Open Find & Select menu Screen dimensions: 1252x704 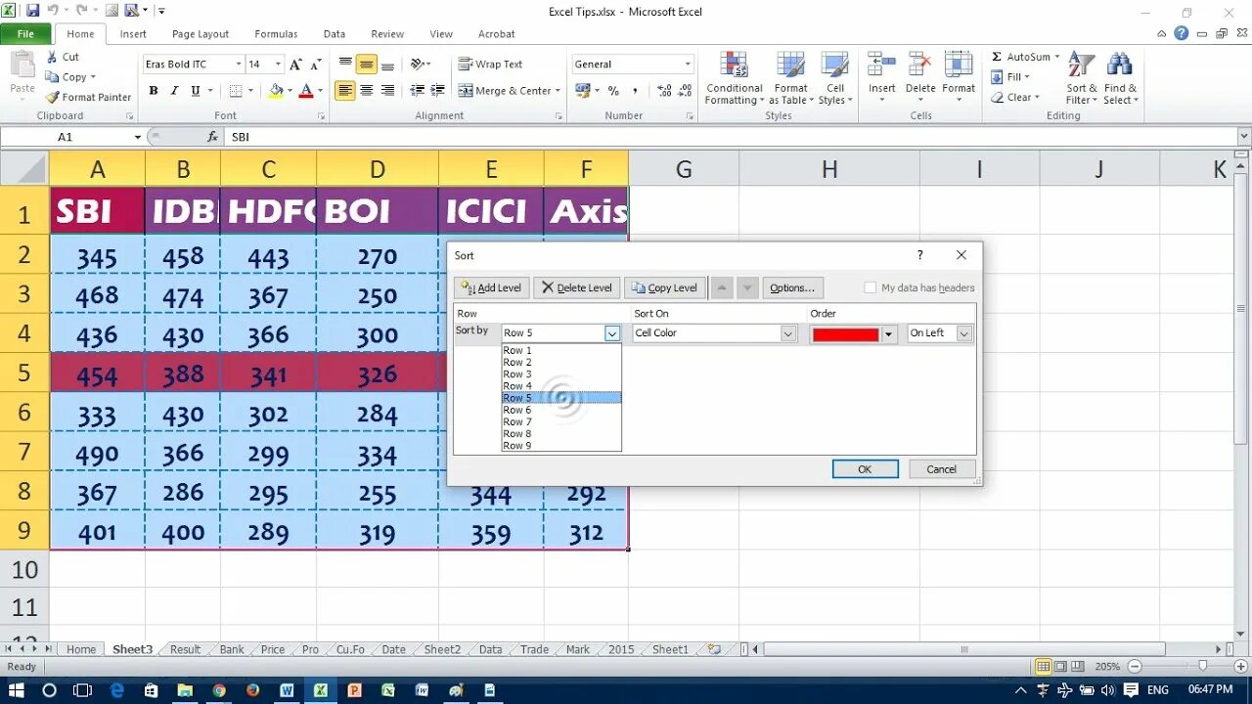point(1121,78)
